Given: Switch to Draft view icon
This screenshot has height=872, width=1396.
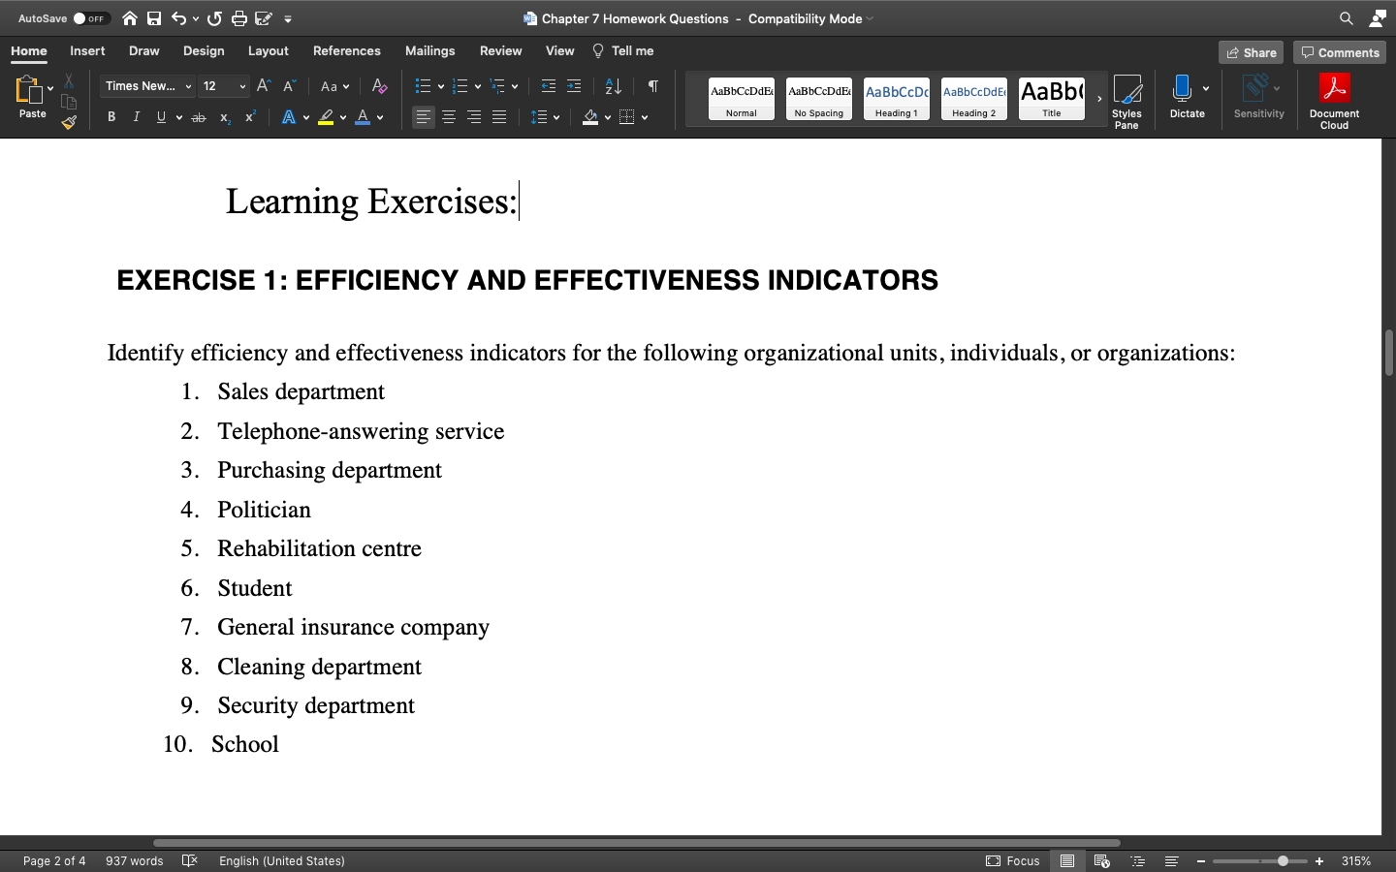Looking at the screenshot, I should click(x=1171, y=860).
